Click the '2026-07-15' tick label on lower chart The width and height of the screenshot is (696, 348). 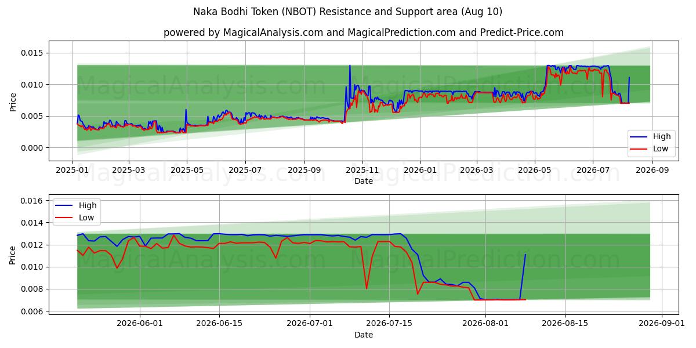point(390,324)
